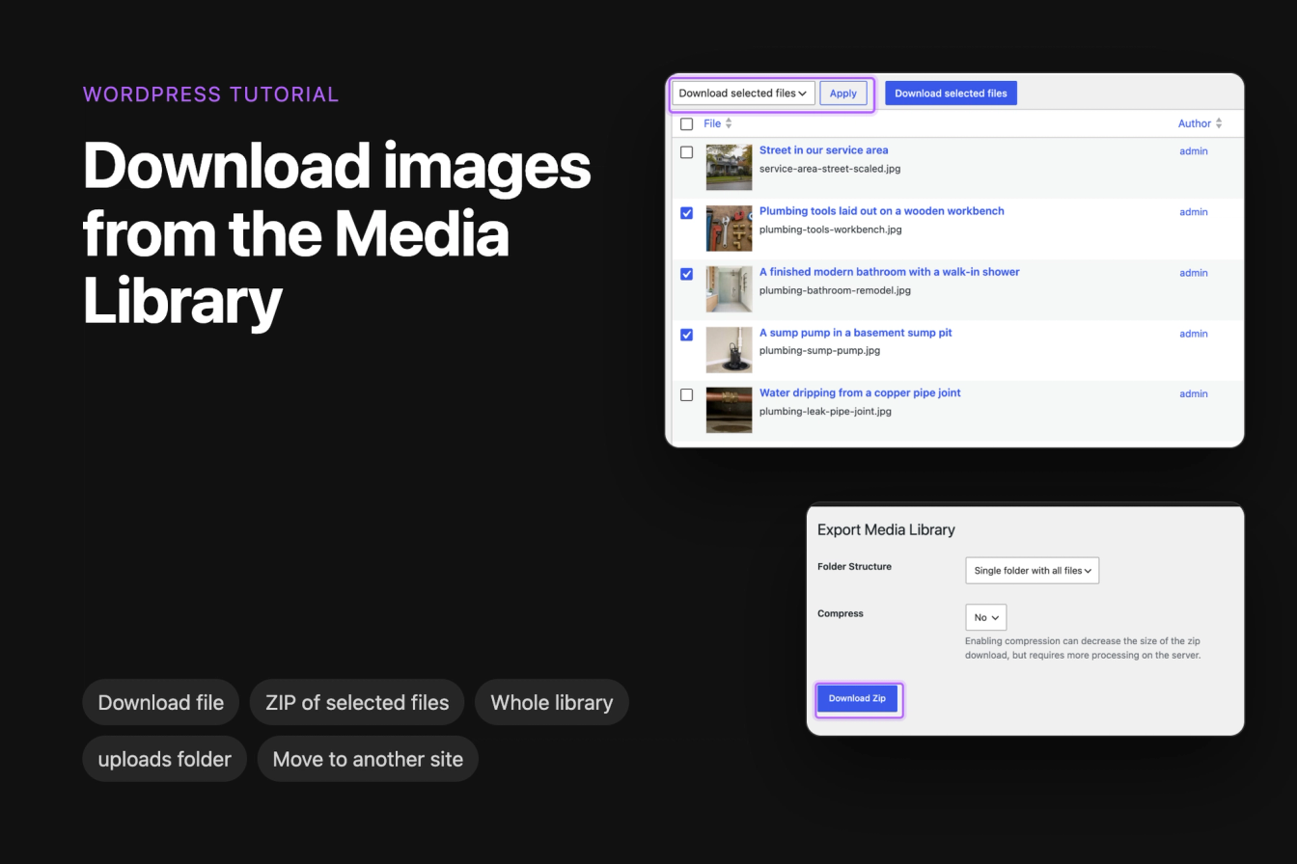Open 'Street in our service area' title link
This screenshot has width=1297, height=864.
pyautogui.click(x=823, y=150)
